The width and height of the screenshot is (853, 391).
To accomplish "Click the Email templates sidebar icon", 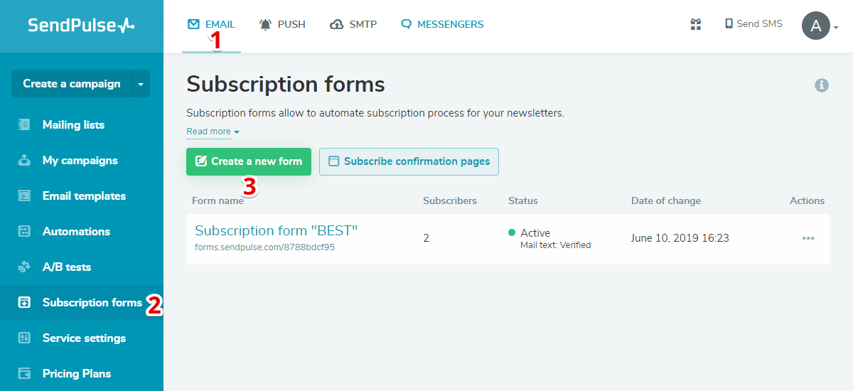I will click(x=24, y=196).
